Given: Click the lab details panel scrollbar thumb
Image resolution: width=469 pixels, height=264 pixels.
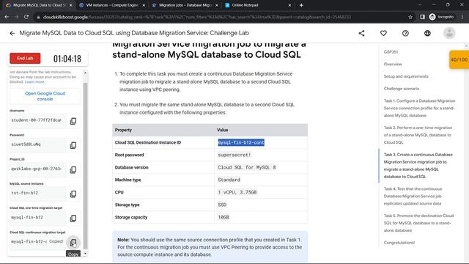Looking at the screenshot, I should point(85,166).
